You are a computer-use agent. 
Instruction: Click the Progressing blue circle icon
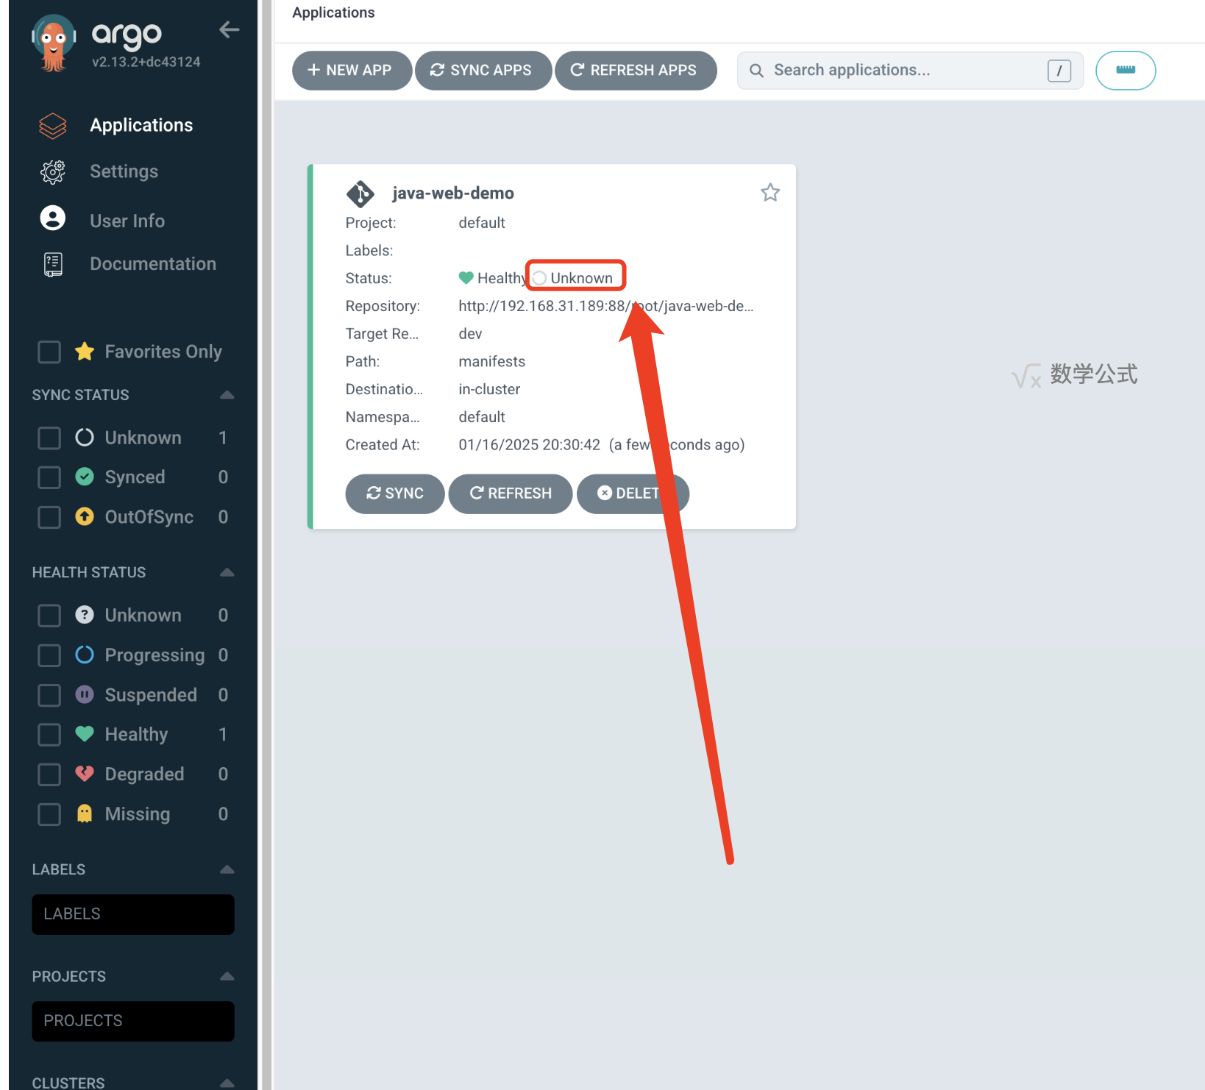click(85, 655)
